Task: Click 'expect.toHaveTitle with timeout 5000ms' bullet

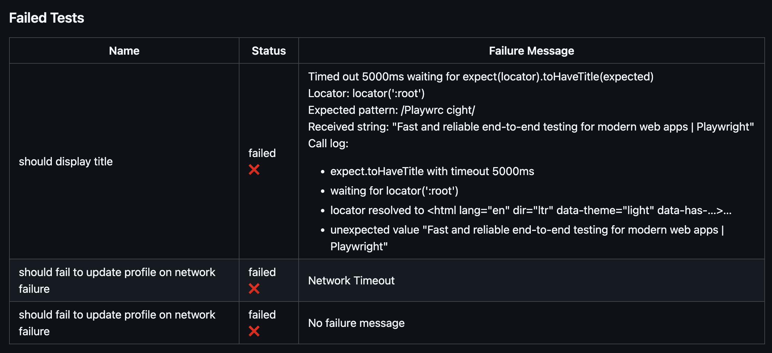Action: tap(432, 171)
